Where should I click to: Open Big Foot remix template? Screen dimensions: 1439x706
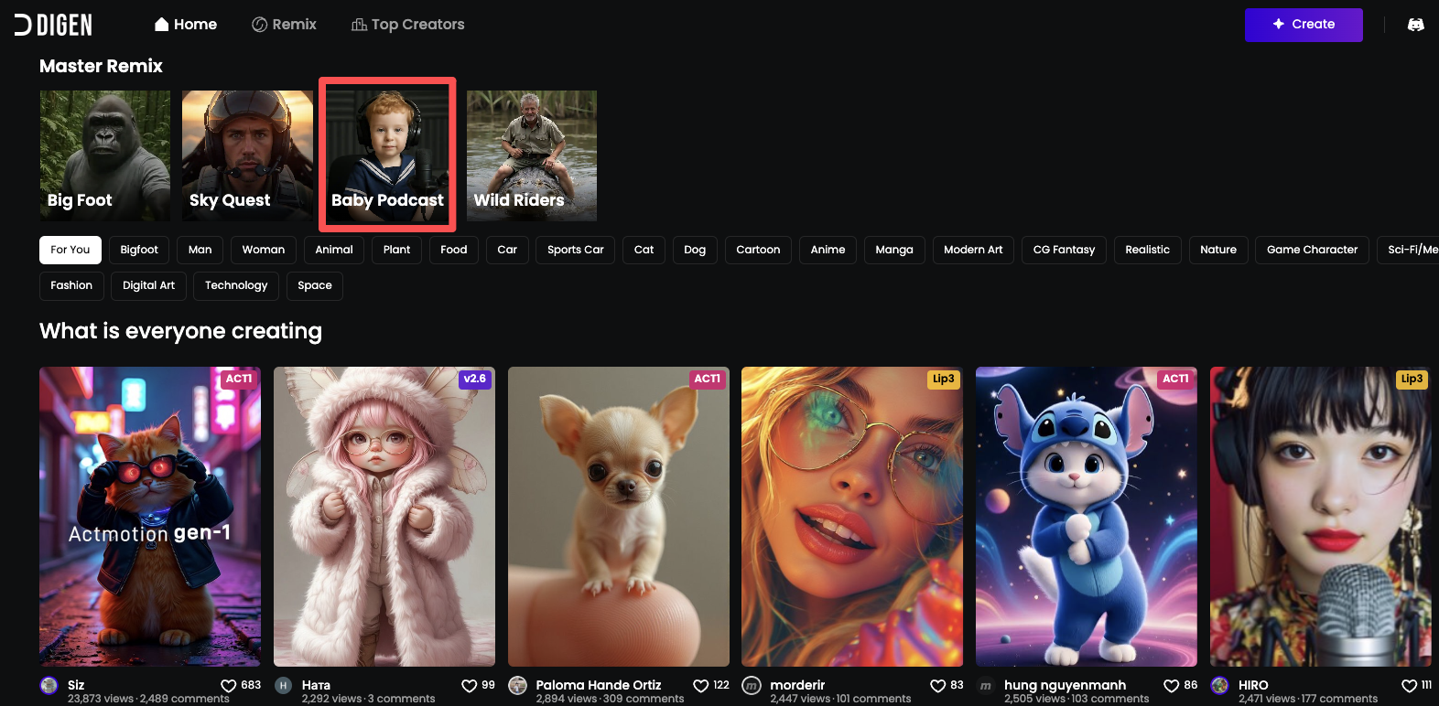(x=105, y=155)
